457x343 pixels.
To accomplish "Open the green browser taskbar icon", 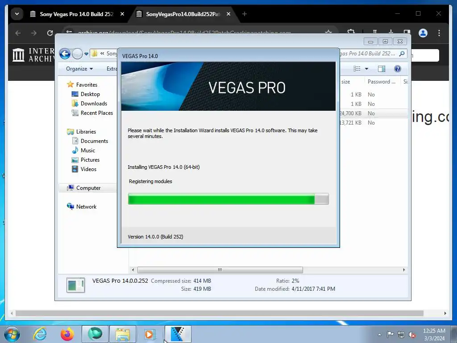I will click(95, 334).
